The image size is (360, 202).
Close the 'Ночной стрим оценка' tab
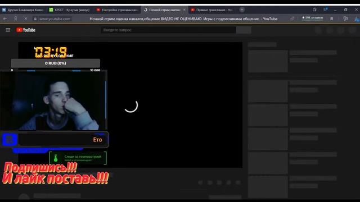point(184,10)
